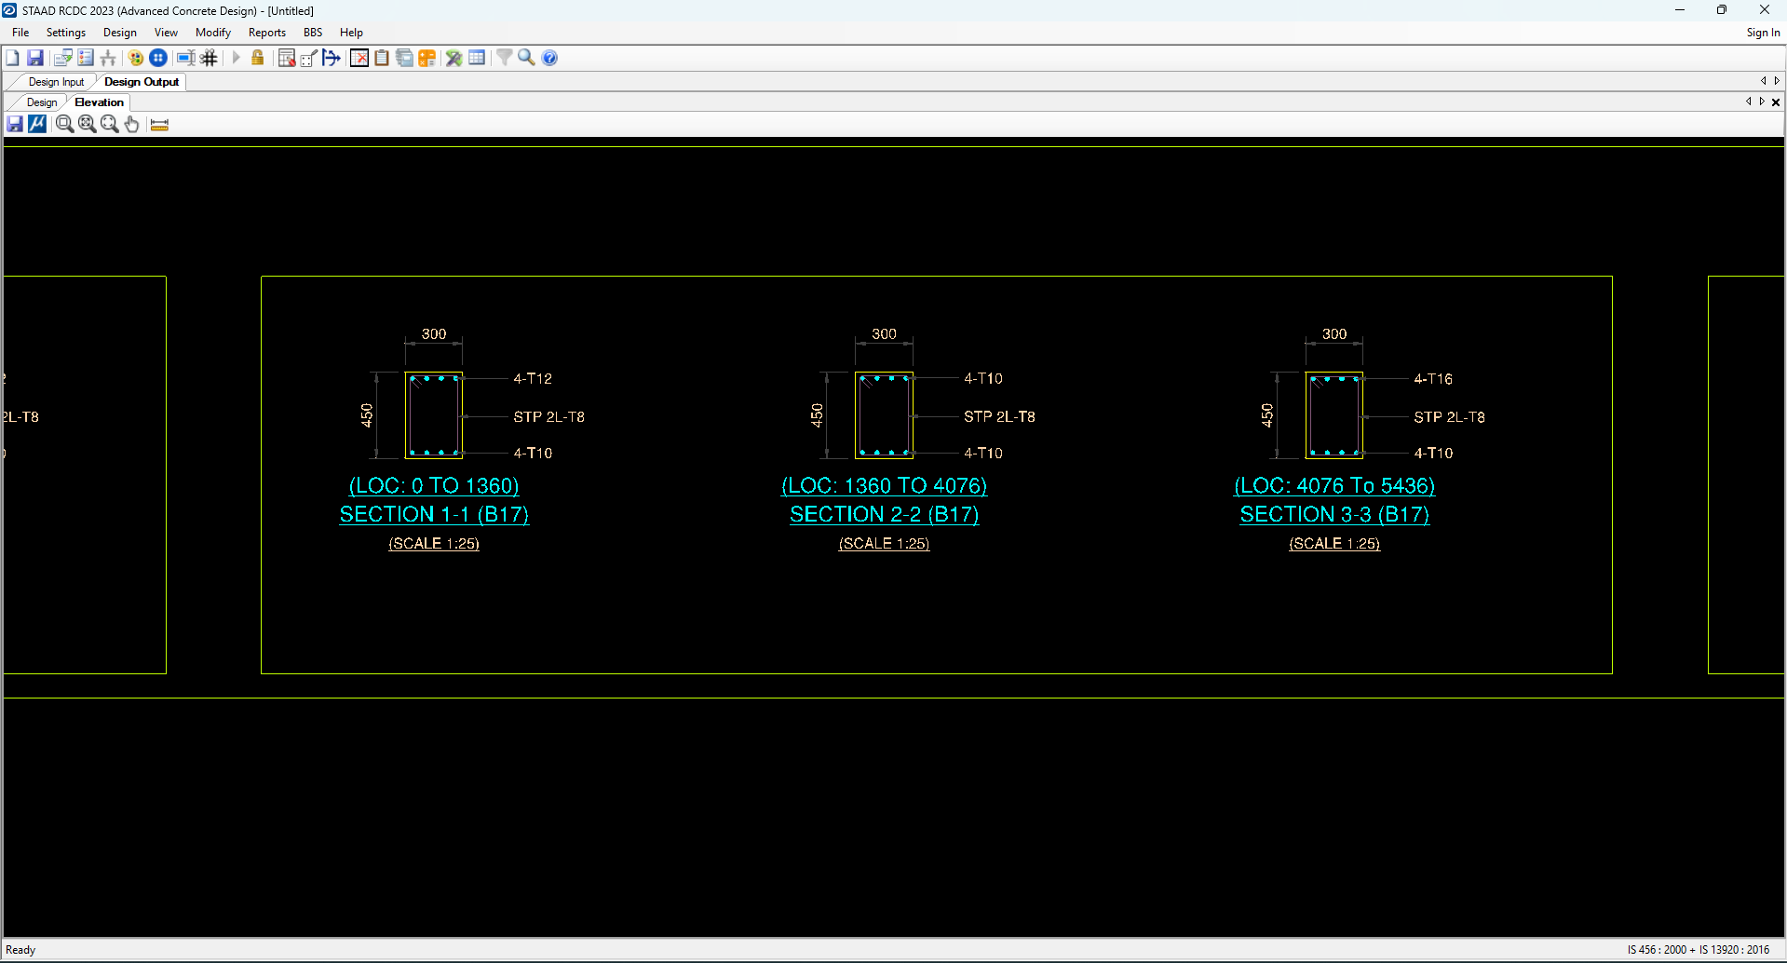Click the zoom window magnifier icon

pos(64,124)
